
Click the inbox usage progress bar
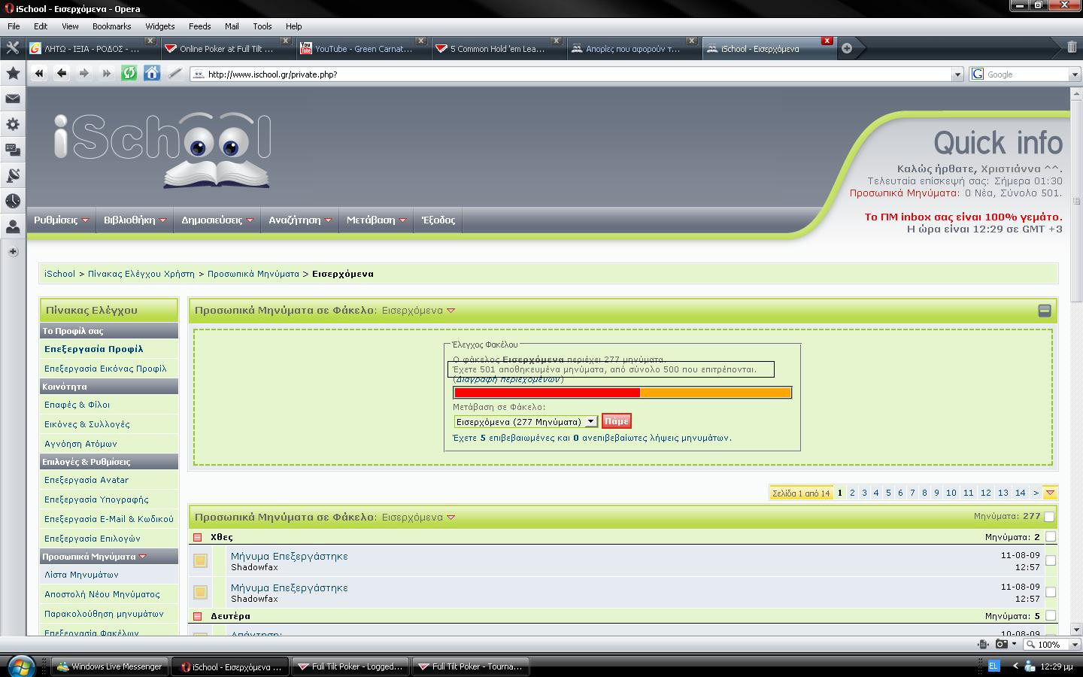(622, 393)
